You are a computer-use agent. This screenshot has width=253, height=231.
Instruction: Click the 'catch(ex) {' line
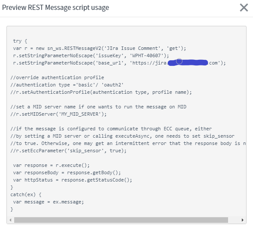point(26,194)
